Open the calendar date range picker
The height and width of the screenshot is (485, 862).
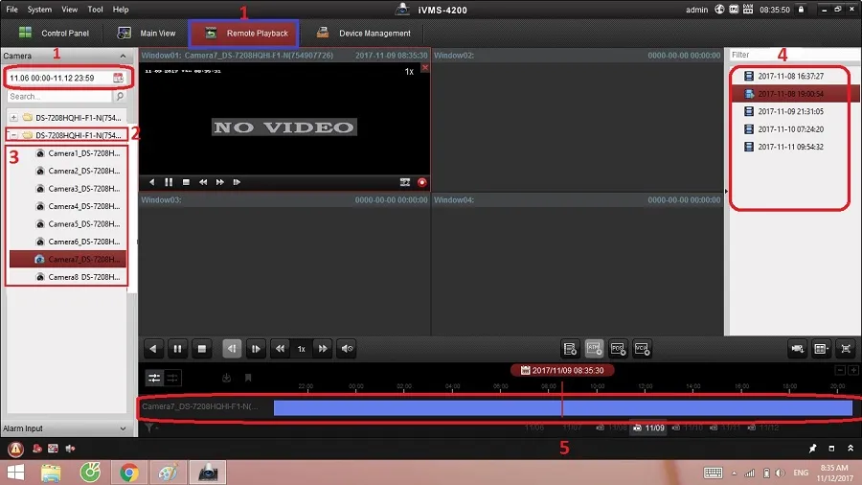[x=118, y=78]
